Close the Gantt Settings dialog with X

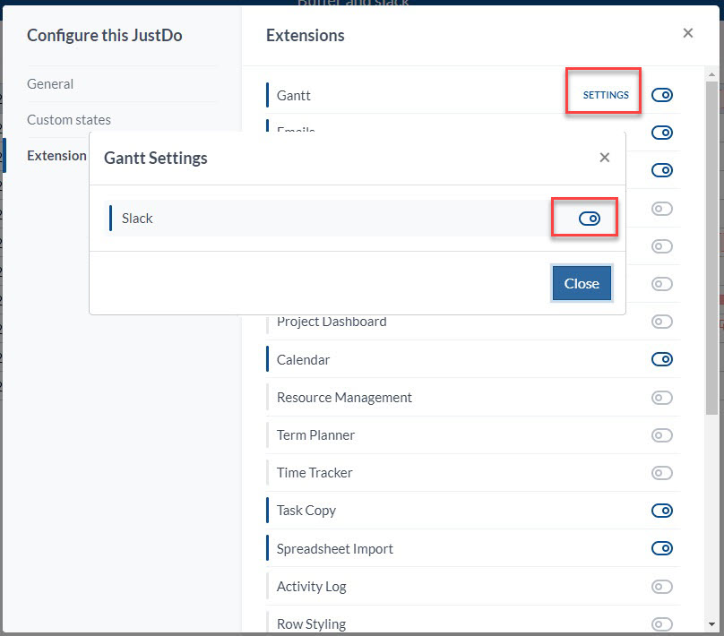tap(605, 158)
